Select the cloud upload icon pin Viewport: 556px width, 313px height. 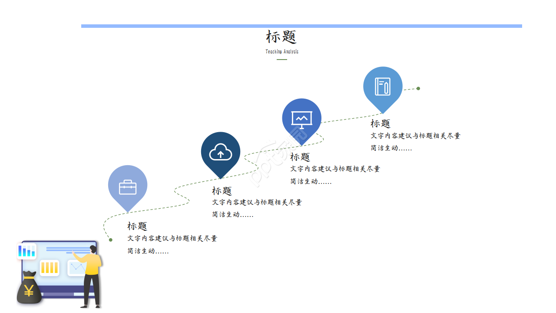point(221,155)
